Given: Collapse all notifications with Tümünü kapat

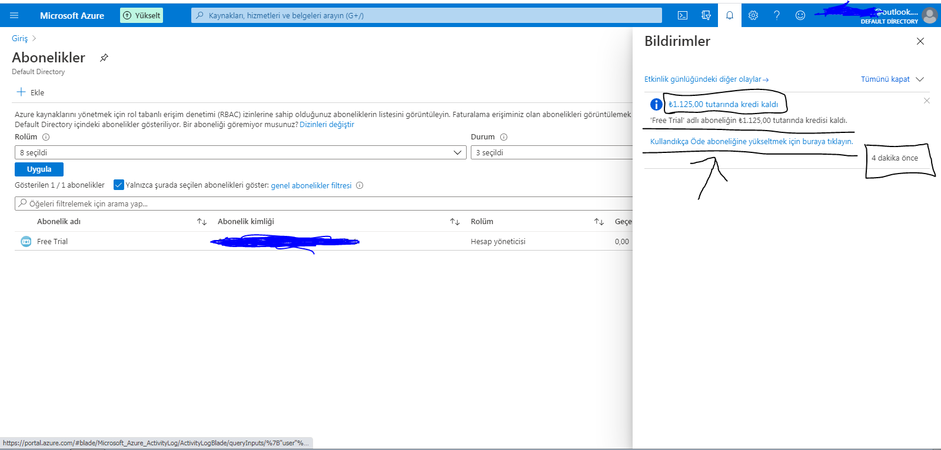Looking at the screenshot, I should coord(892,79).
